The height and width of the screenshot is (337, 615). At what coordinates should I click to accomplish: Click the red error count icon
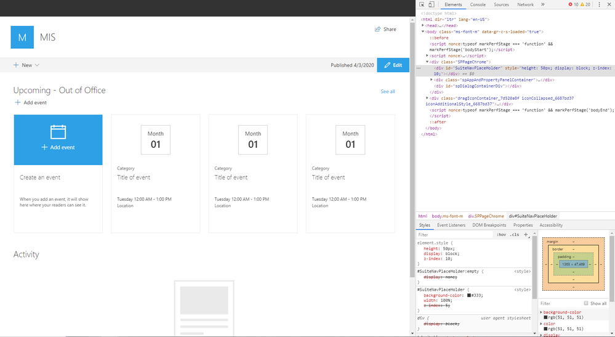point(570,4)
